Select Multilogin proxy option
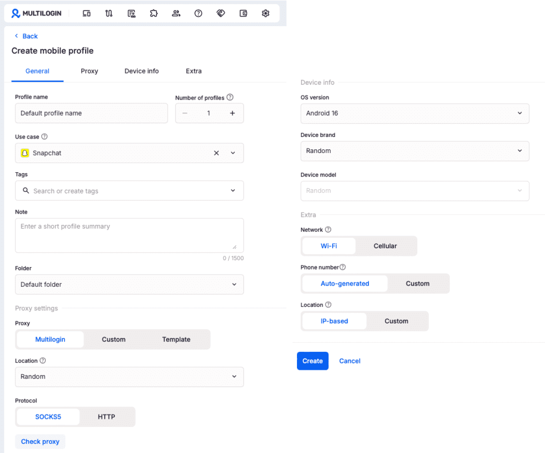The image size is (545, 453). 50,339
